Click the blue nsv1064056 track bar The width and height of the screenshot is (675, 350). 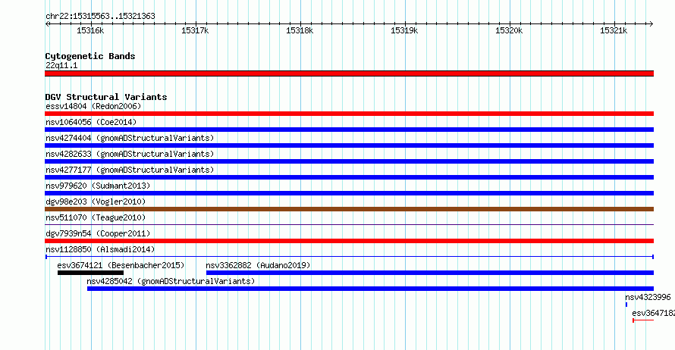pos(349,130)
